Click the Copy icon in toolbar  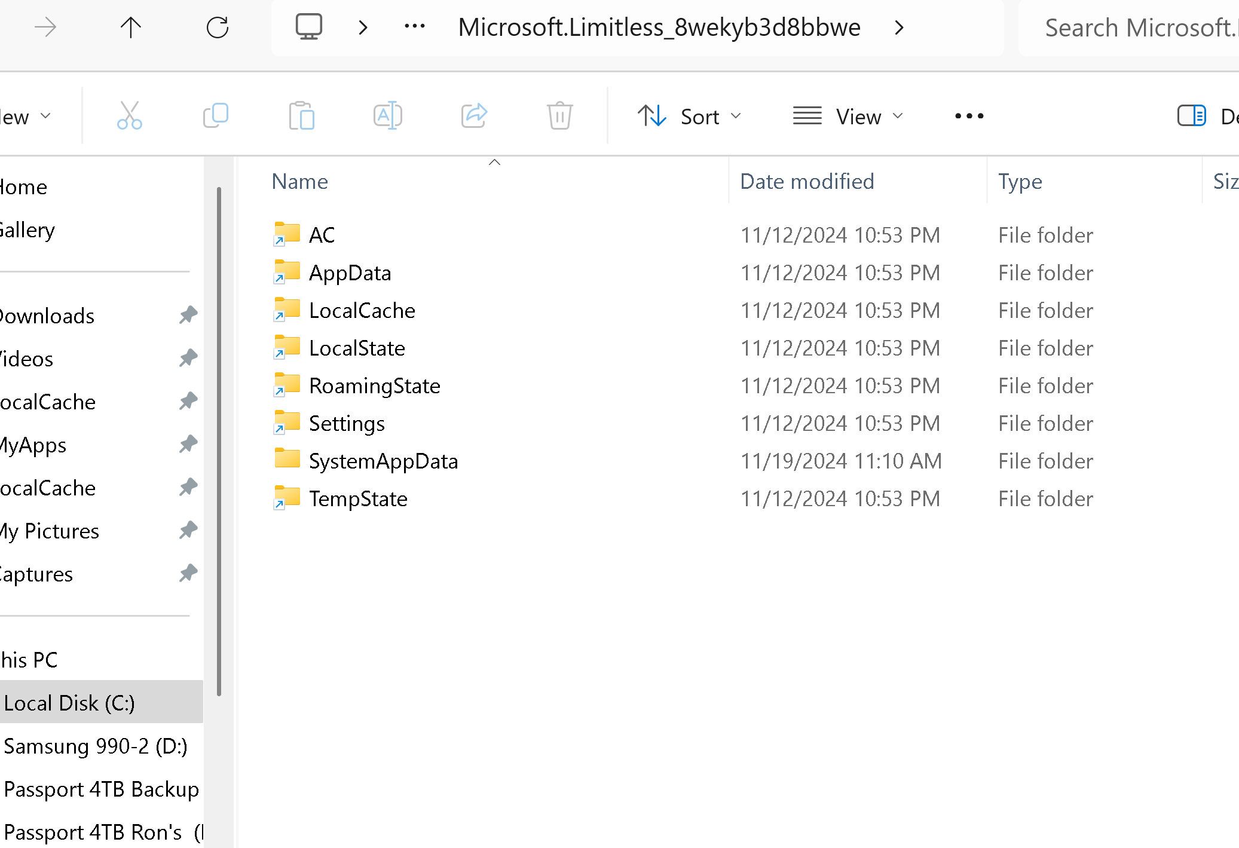216,115
